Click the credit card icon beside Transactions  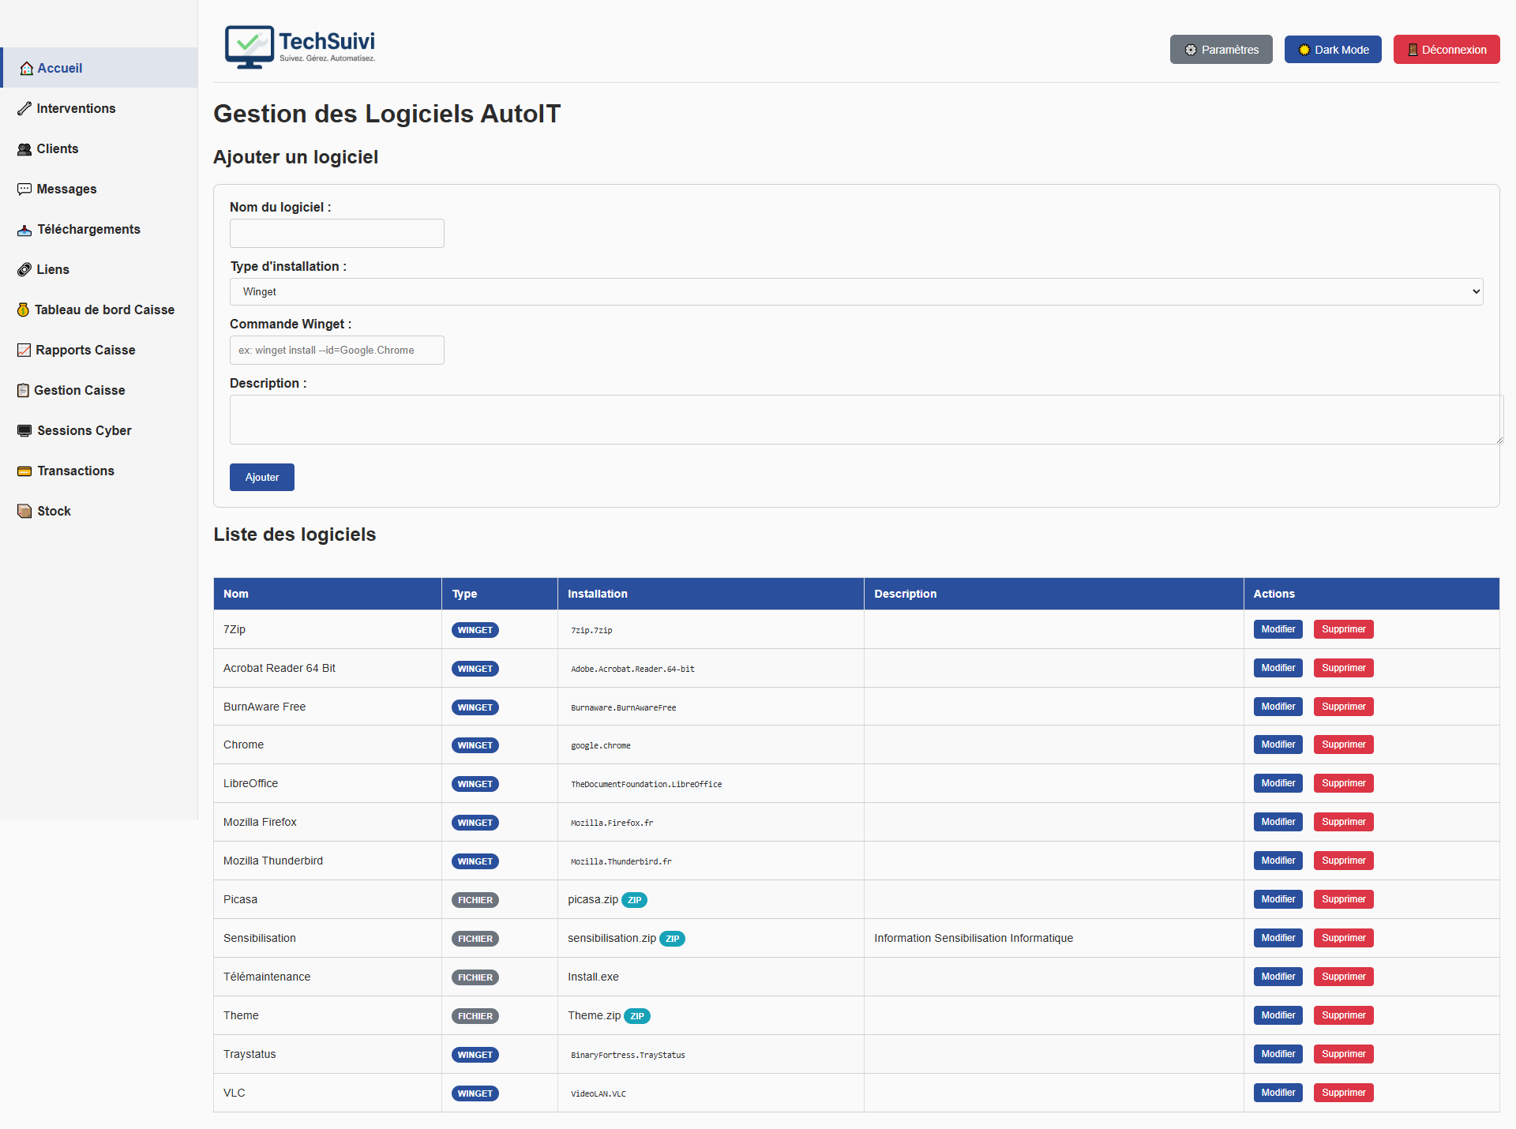[23, 471]
